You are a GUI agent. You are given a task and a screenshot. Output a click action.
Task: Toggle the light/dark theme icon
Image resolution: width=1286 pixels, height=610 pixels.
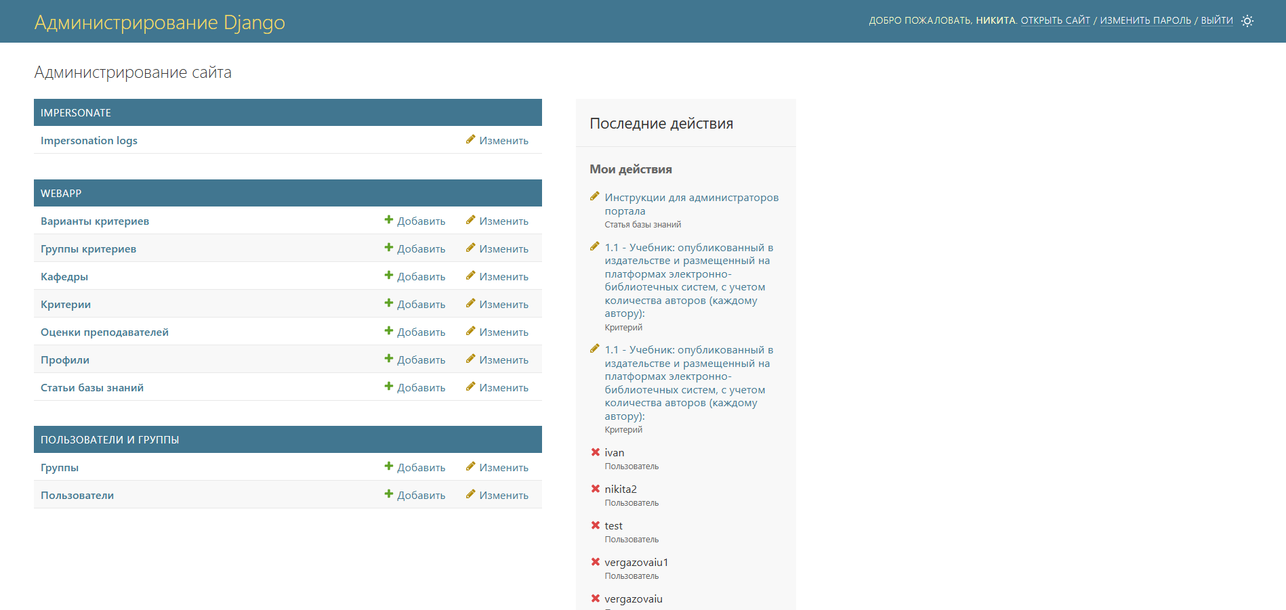[1247, 21]
